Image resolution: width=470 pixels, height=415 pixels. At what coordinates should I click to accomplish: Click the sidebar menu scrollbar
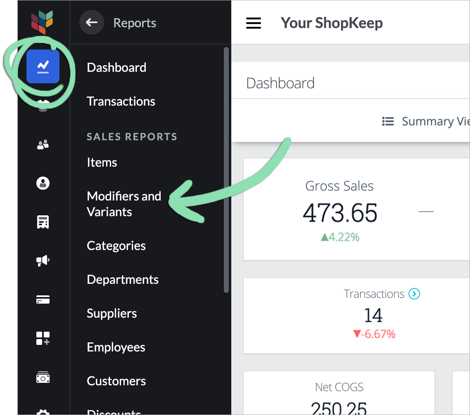226,170
